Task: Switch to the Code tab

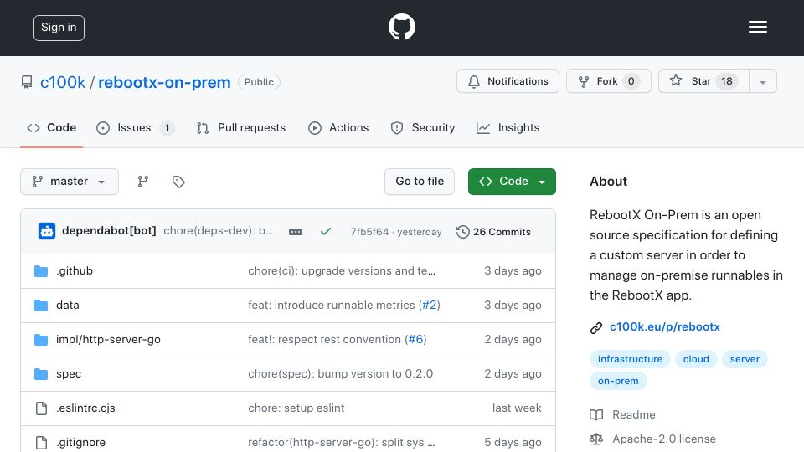Action: tap(51, 127)
